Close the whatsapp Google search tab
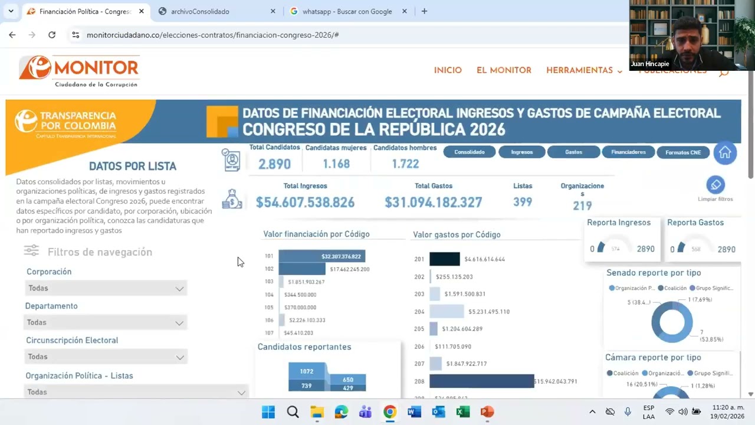The image size is (755, 425). (x=405, y=11)
